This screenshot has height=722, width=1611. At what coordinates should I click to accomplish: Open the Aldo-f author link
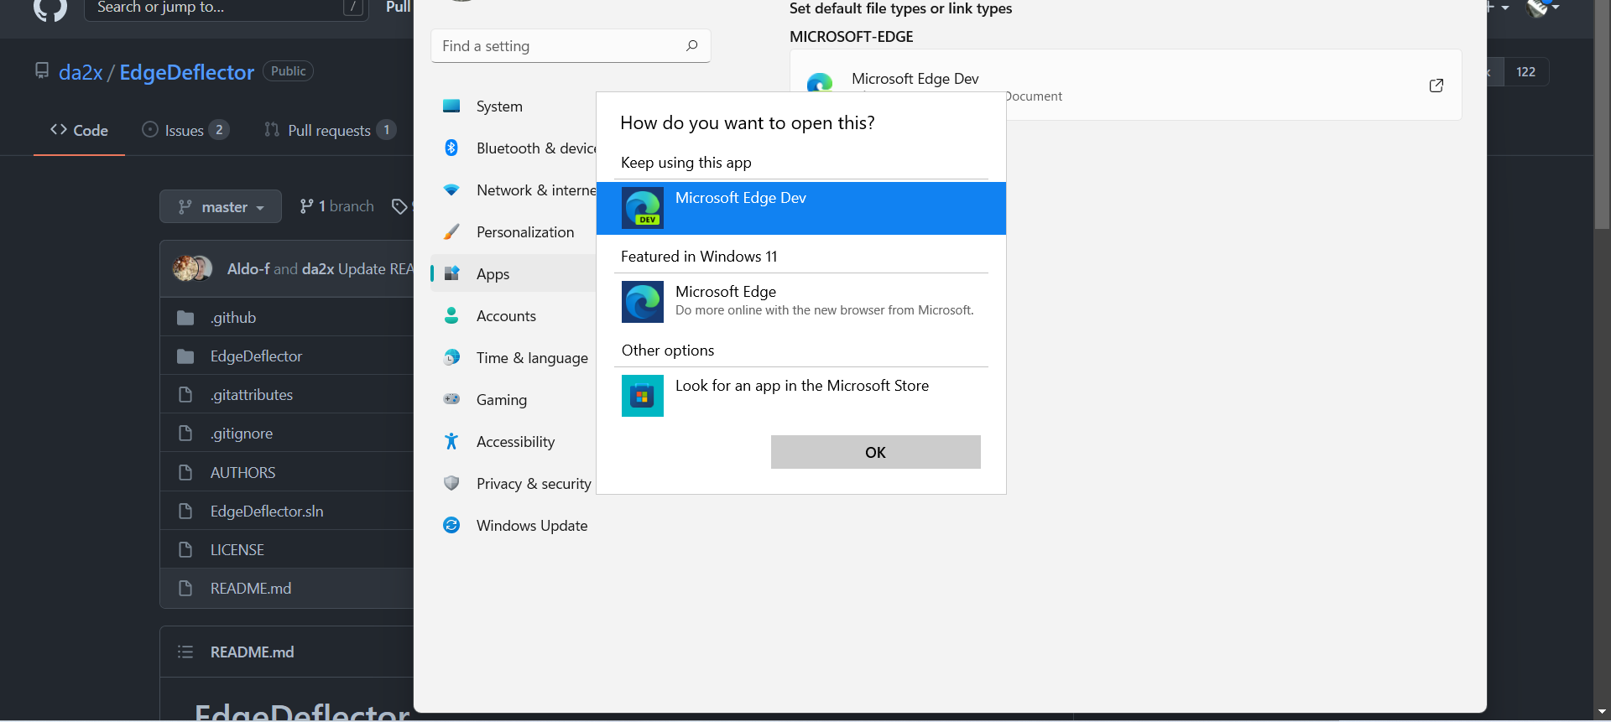tap(248, 269)
